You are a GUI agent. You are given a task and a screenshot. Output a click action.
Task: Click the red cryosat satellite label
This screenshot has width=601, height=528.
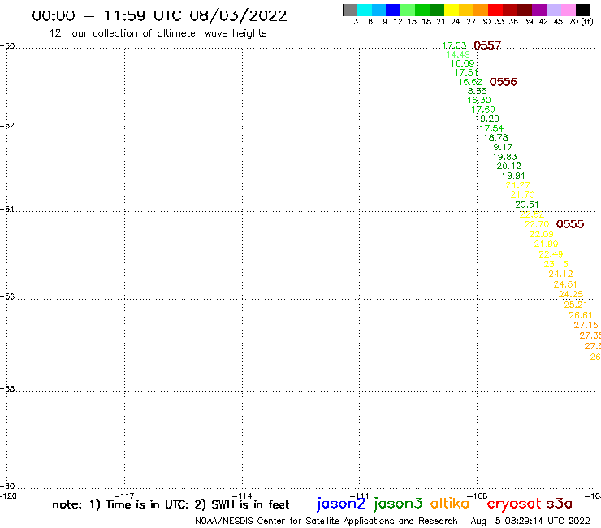click(514, 504)
